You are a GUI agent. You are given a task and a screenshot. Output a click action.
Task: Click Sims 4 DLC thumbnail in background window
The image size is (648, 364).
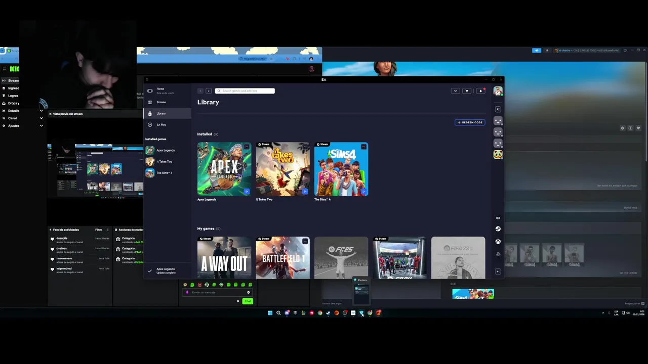tap(473, 294)
